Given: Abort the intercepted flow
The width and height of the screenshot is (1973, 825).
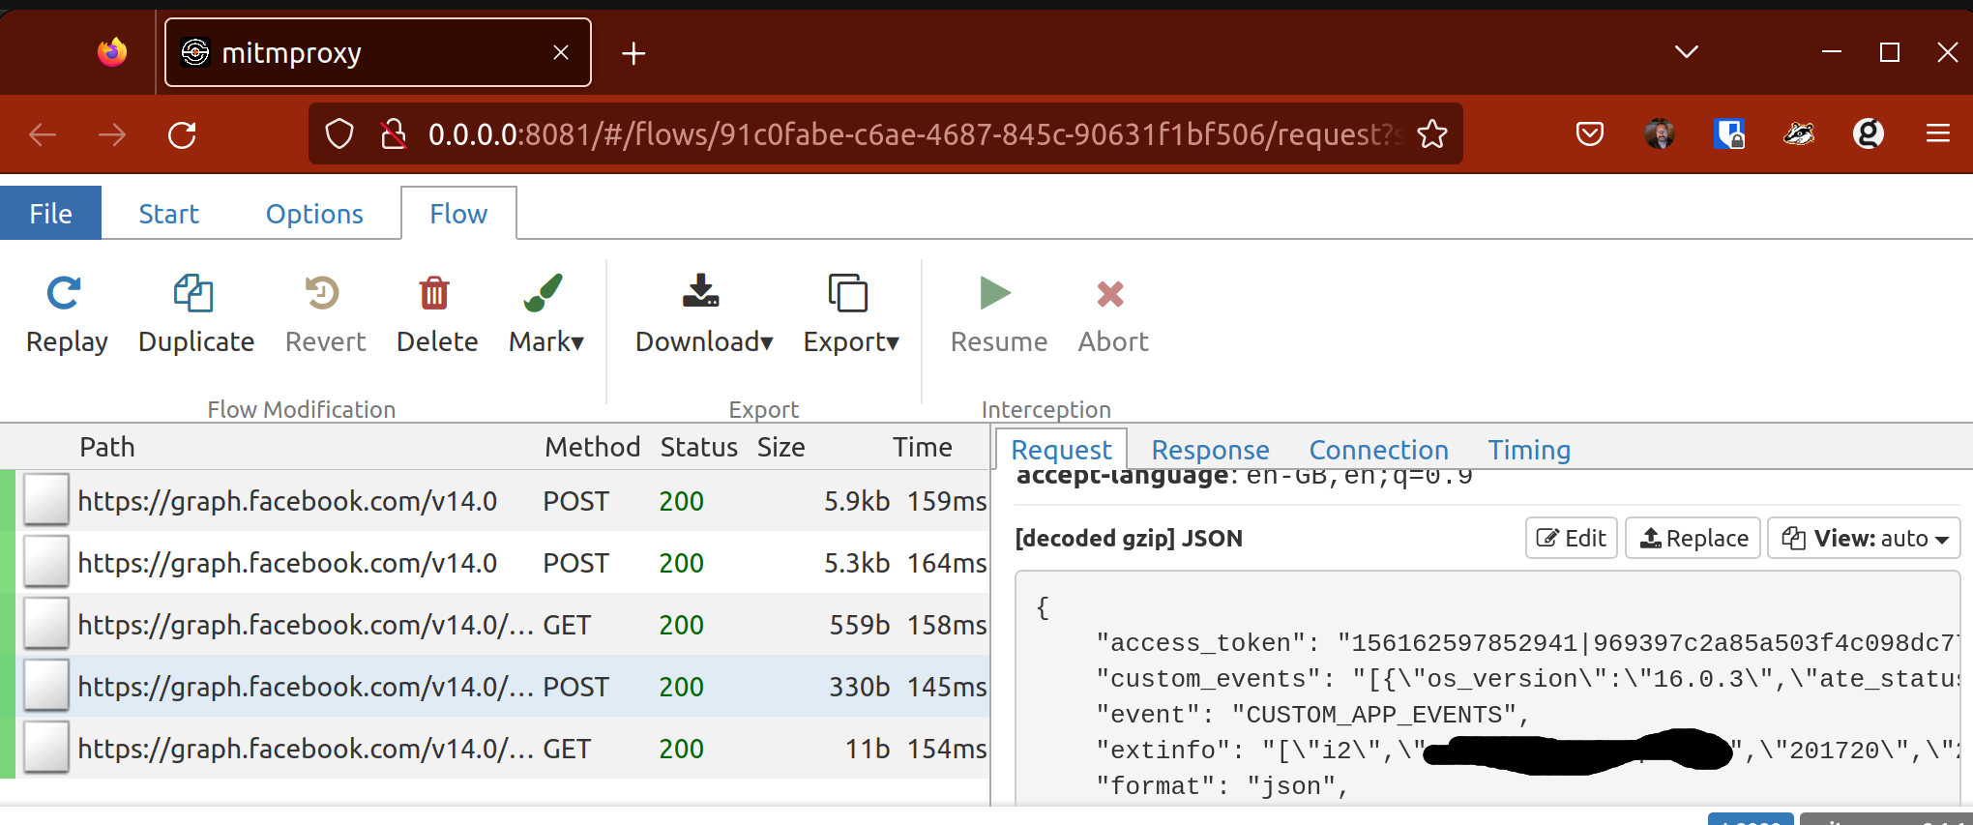Looking at the screenshot, I should (x=1110, y=293).
